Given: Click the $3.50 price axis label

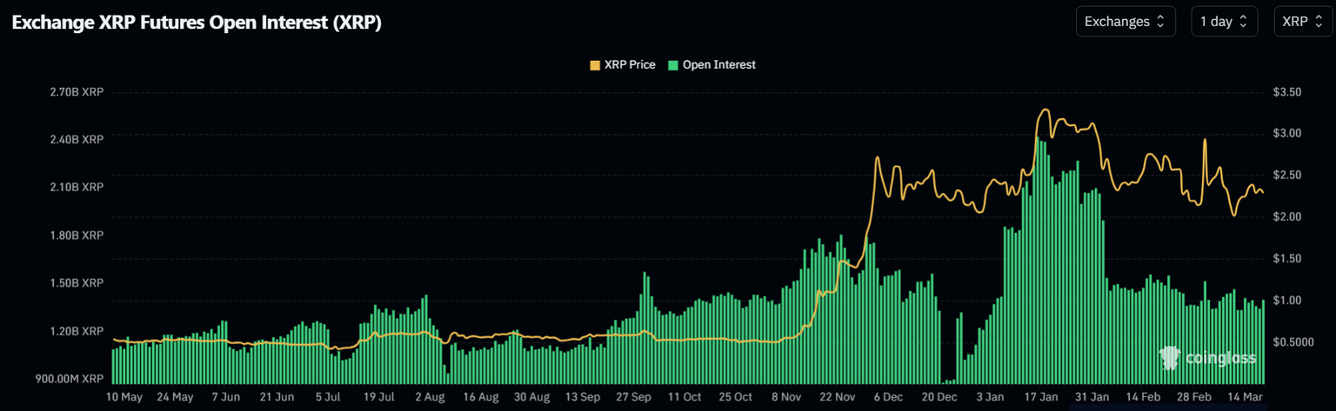Looking at the screenshot, I should 1286,91.
